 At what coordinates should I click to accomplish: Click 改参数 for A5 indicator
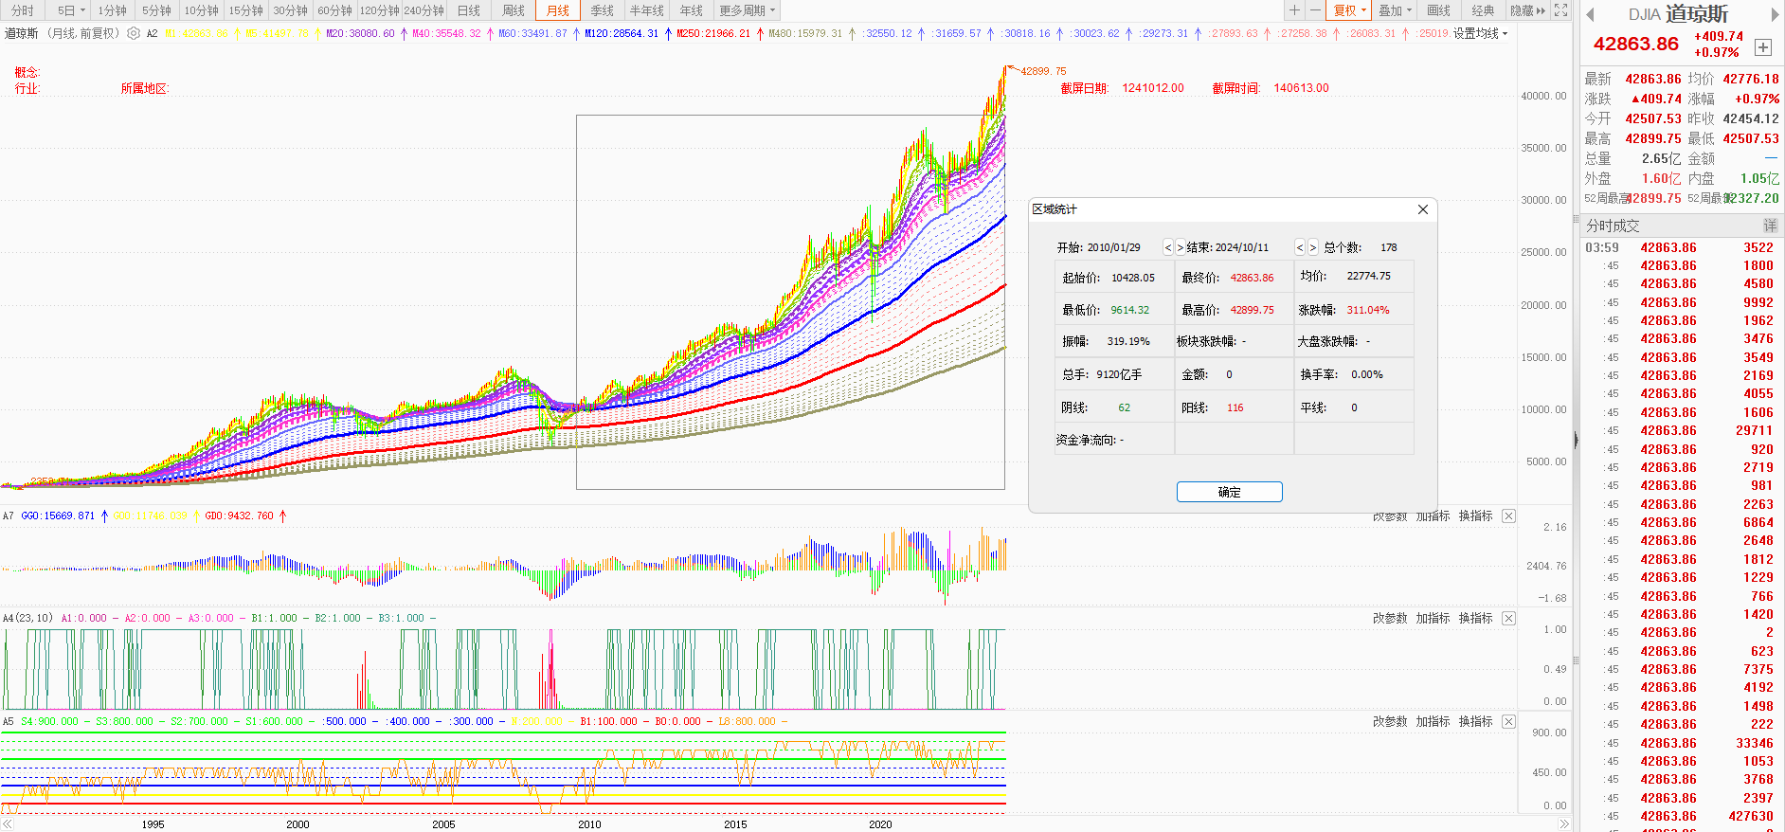click(x=1390, y=721)
